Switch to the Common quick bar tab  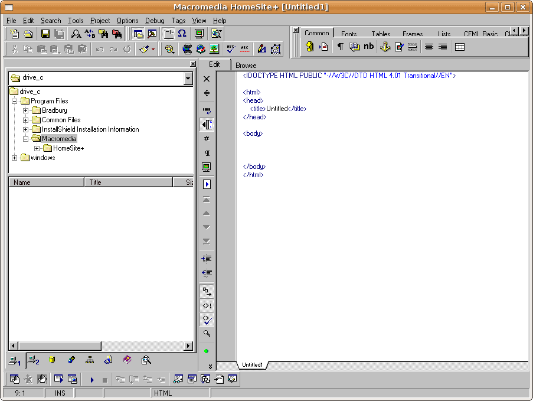click(317, 33)
